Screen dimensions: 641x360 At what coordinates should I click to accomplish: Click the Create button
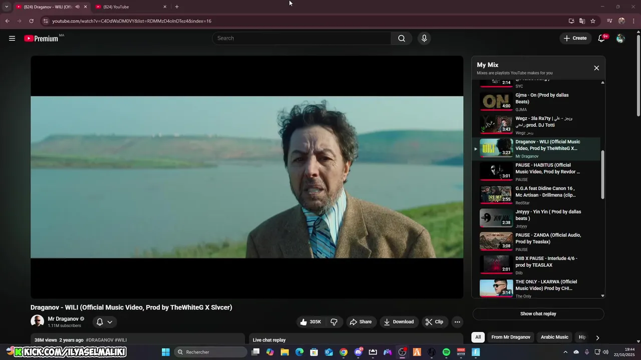[x=575, y=38]
